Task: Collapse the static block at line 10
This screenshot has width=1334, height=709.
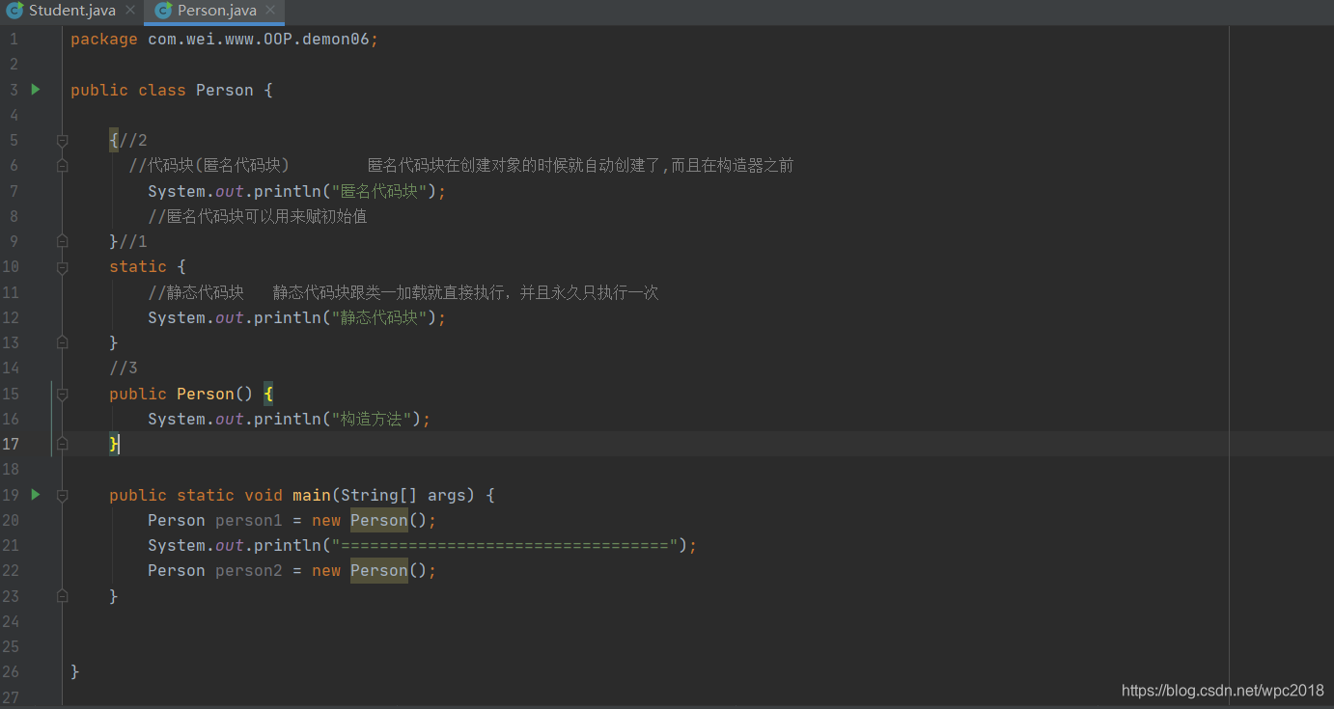Action: coord(63,267)
